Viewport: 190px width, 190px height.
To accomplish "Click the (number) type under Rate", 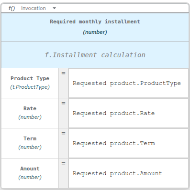I will 30,117.
